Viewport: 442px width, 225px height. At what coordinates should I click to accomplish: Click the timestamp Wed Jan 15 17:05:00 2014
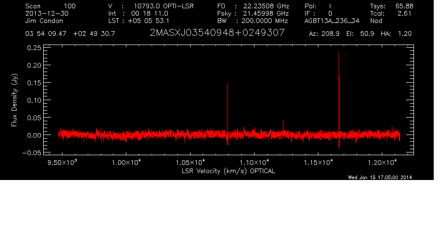click(380, 177)
